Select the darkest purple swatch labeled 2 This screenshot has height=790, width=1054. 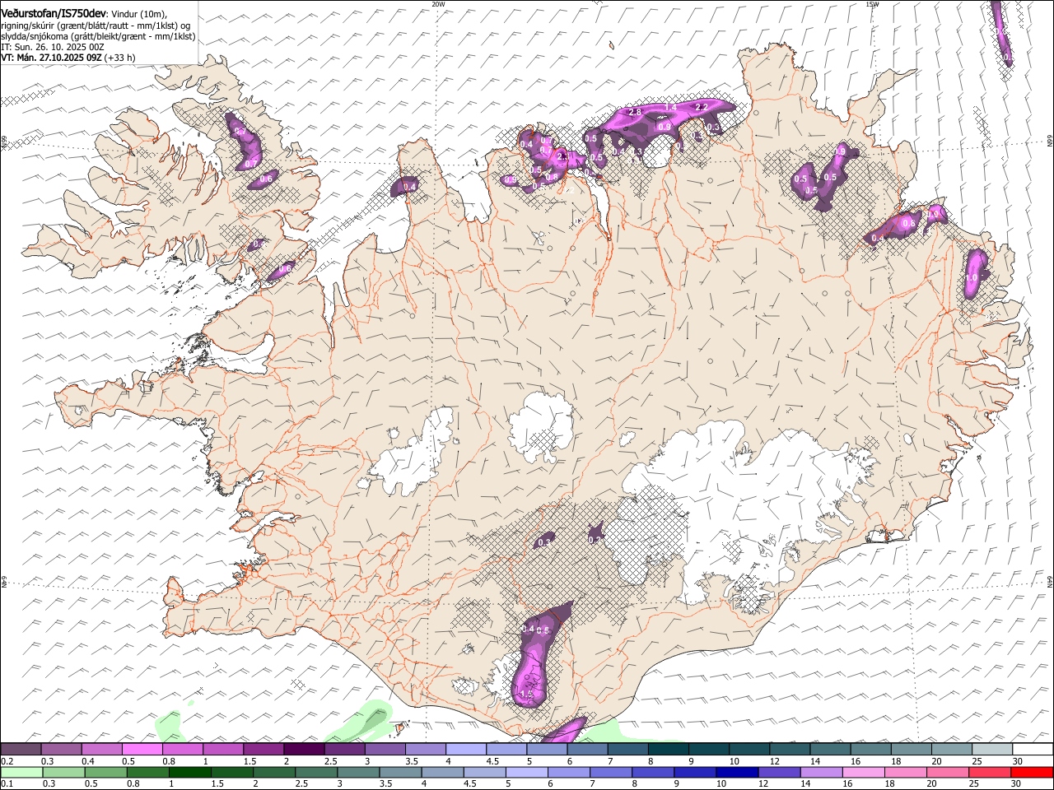(x=304, y=749)
